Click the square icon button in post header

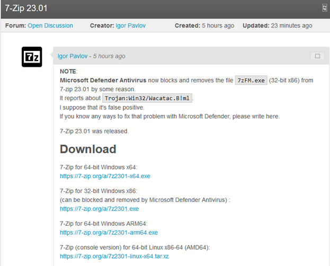pos(317,56)
